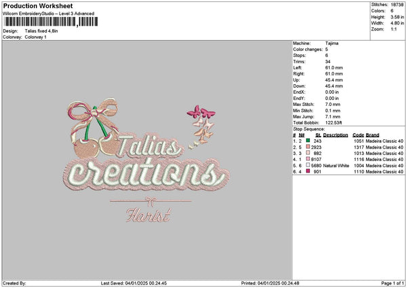Pick the Natural White thread swatch

click(308, 166)
